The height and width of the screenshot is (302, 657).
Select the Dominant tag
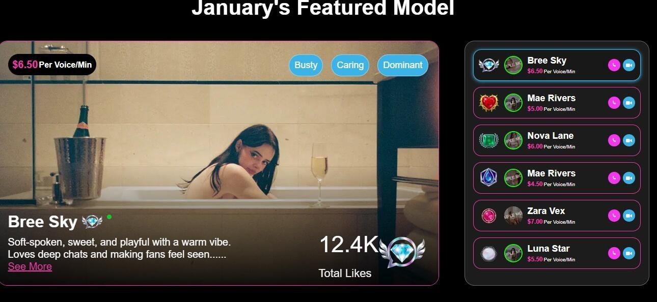403,65
